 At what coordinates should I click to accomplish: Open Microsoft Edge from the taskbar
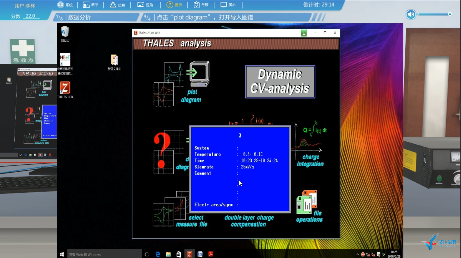(158, 254)
